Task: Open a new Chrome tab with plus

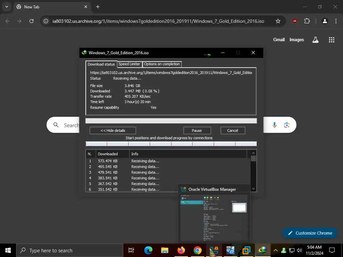Action: coord(98,7)
